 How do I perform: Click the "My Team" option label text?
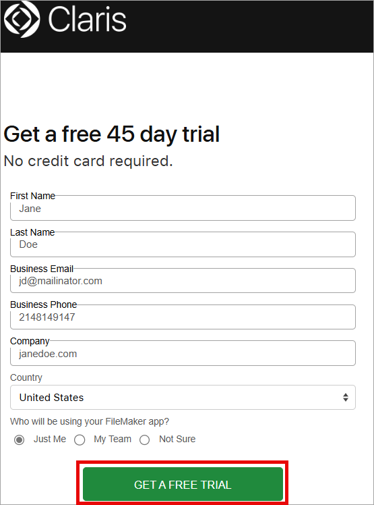pos(113,440)
